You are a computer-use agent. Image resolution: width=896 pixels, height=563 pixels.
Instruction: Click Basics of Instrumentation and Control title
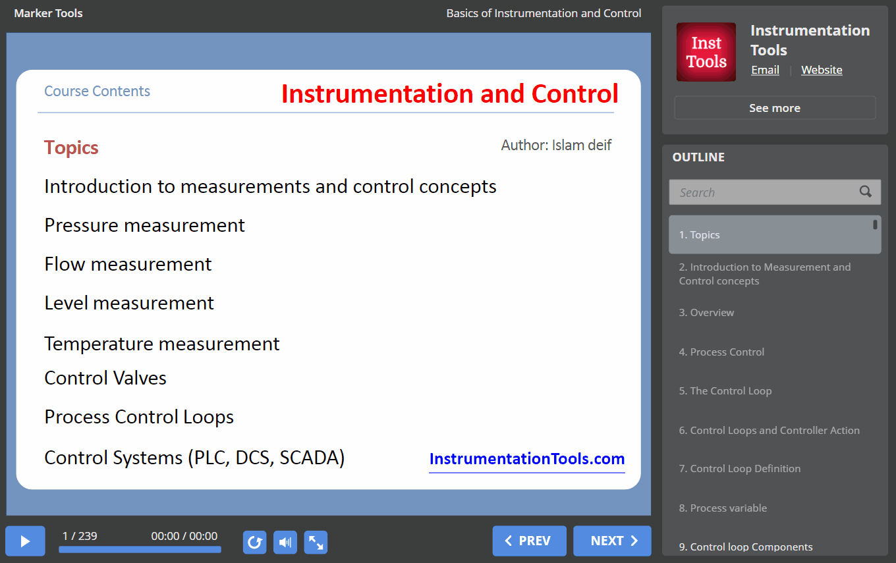coord(544,13)
